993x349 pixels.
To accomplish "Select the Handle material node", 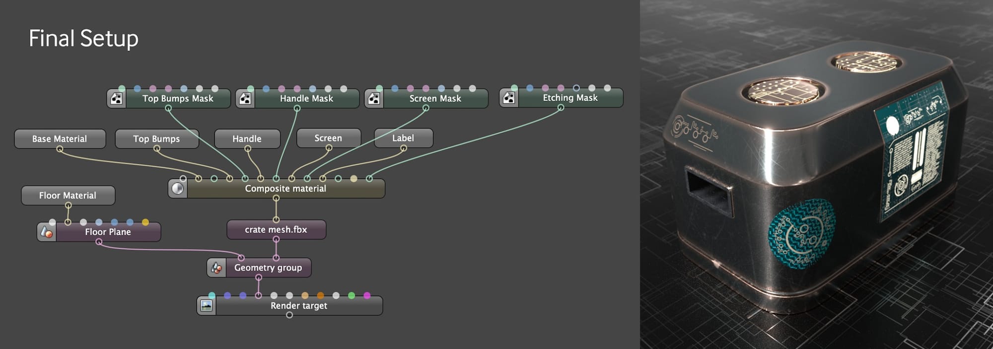I will (247, 139).
